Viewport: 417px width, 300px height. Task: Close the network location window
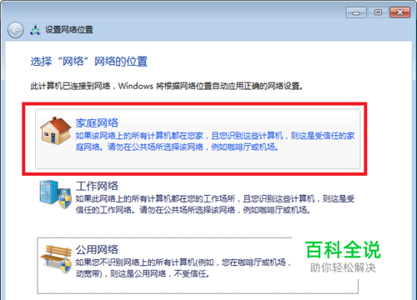[x=399, y=12]
